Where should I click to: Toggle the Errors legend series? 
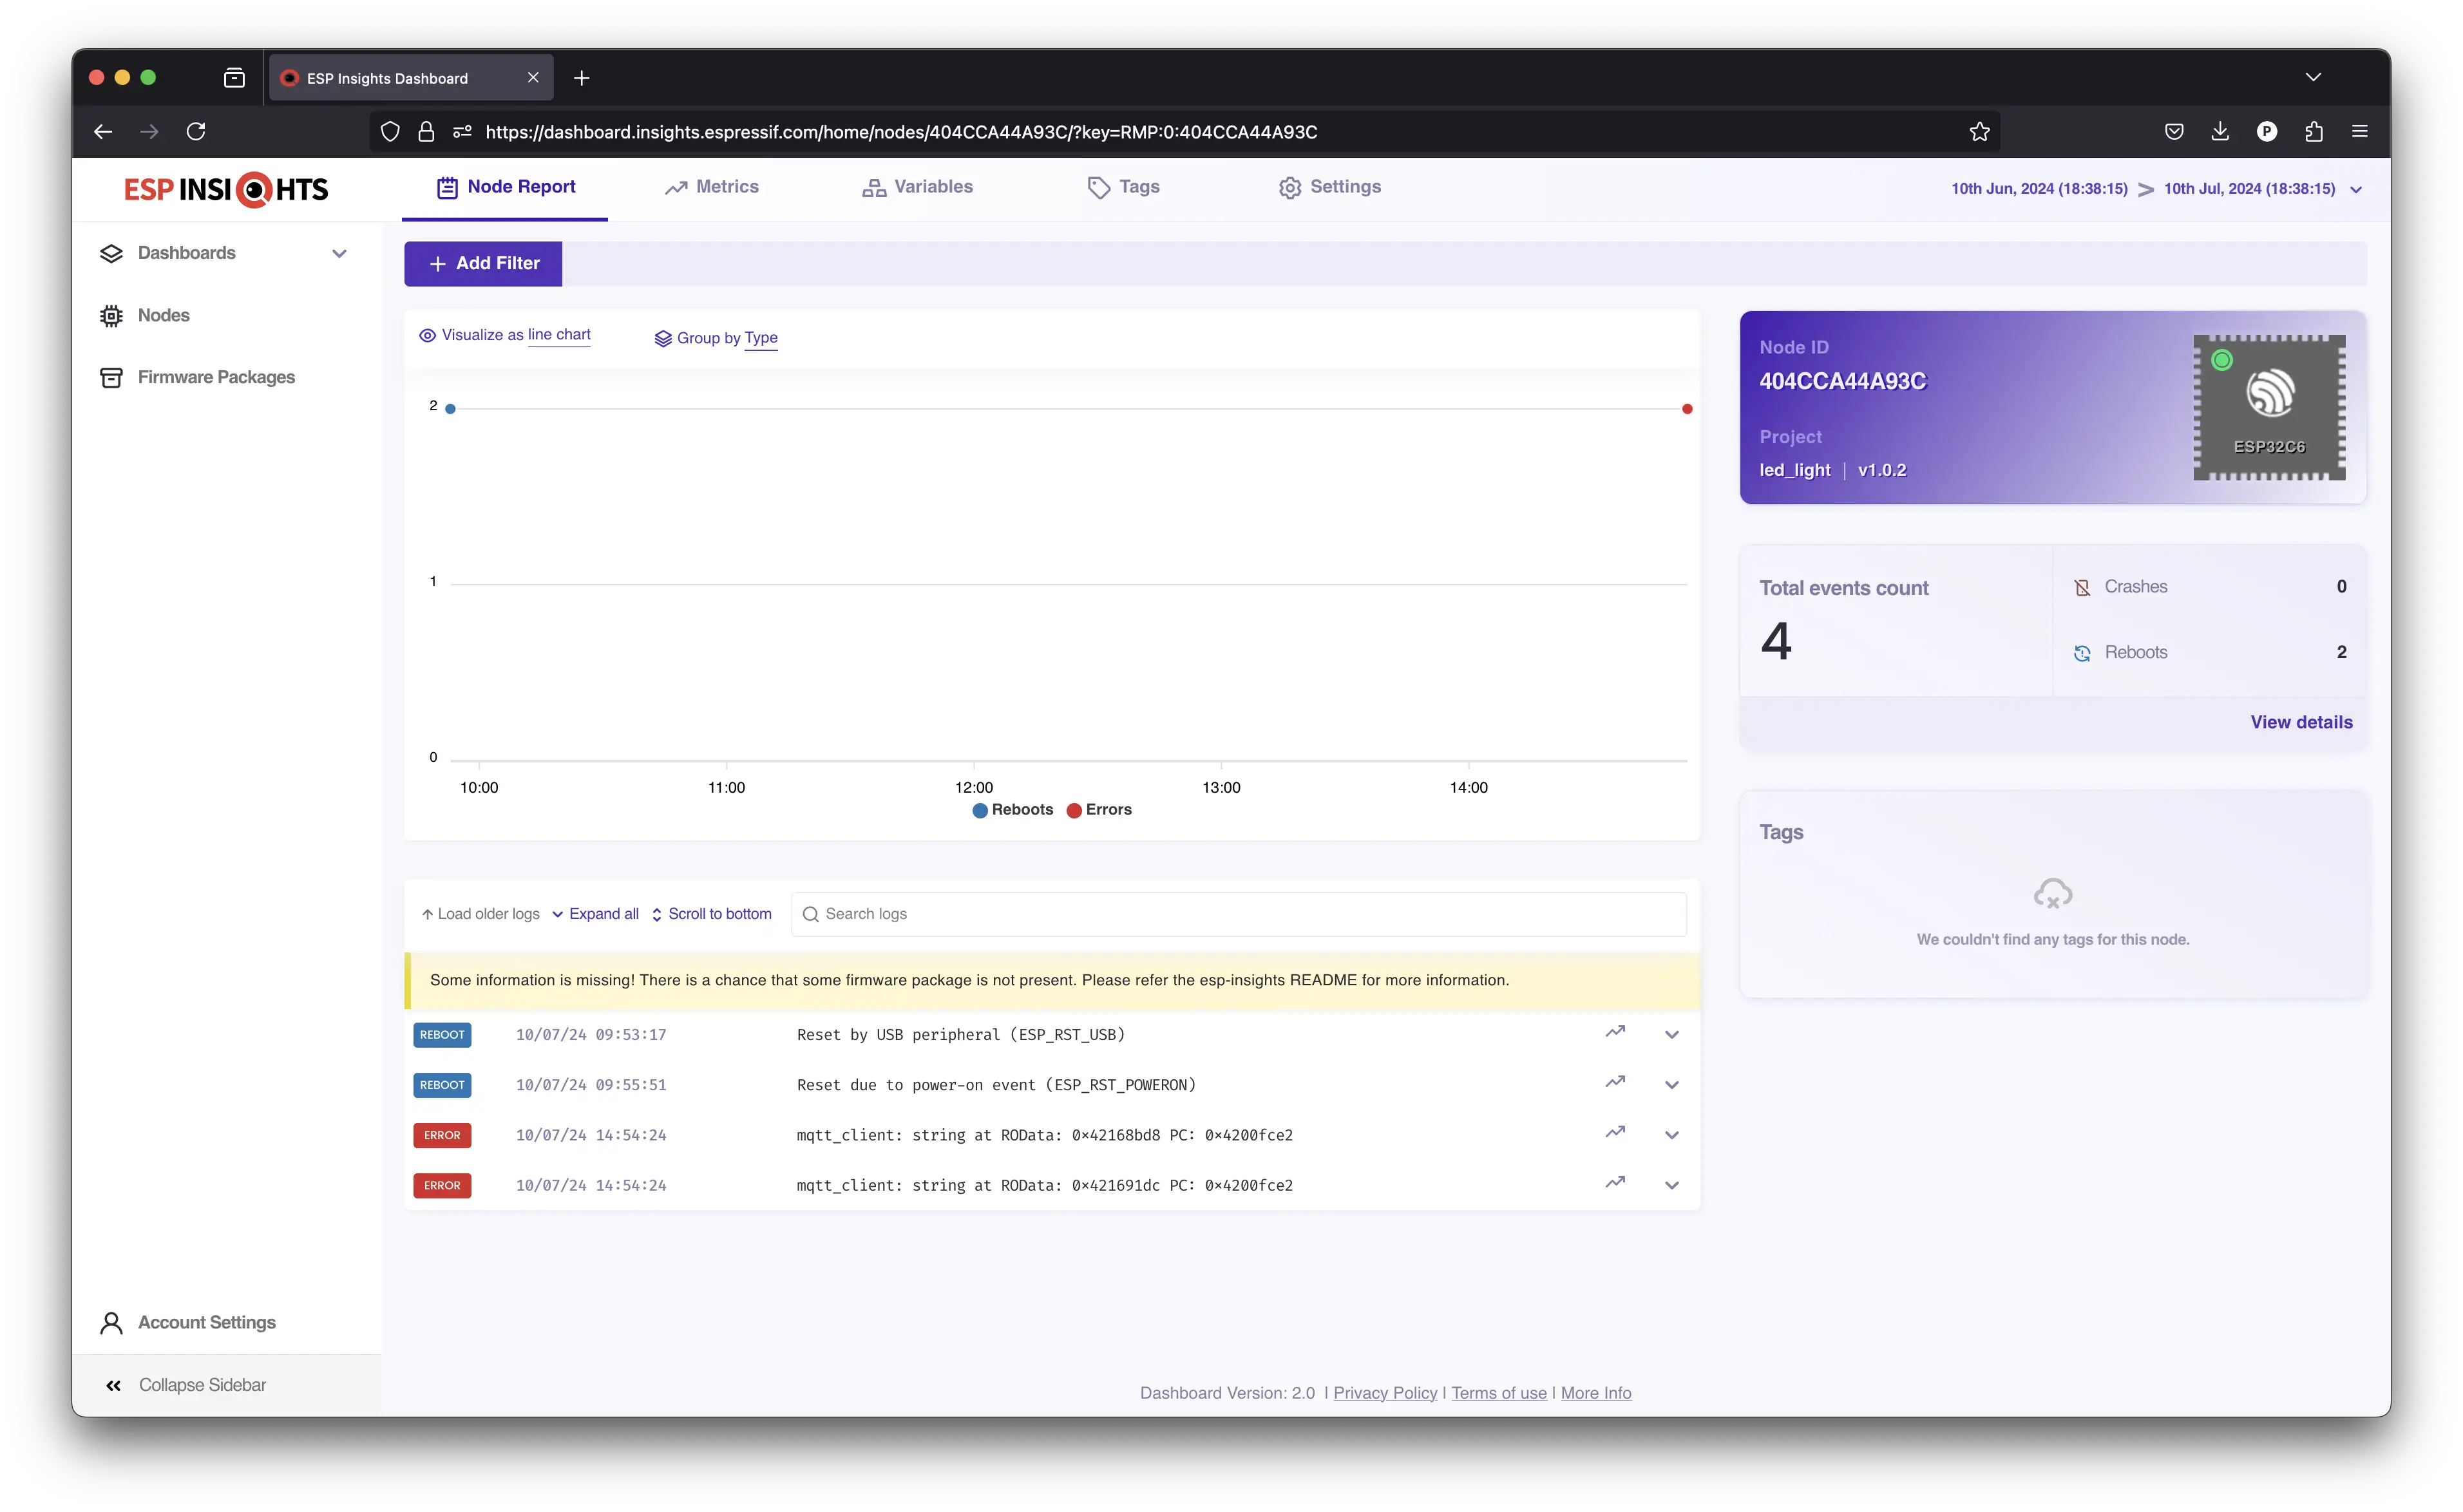[x=1099, y=810]
